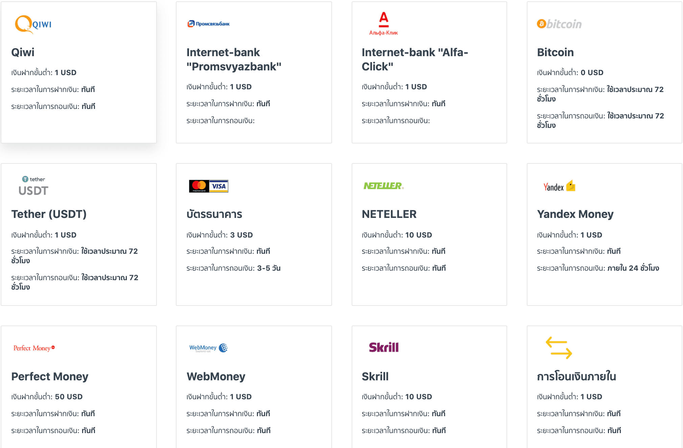Screen dimensions: 683x448
Task: Select the Bitcoin heading
Action: tap(555, 52)
